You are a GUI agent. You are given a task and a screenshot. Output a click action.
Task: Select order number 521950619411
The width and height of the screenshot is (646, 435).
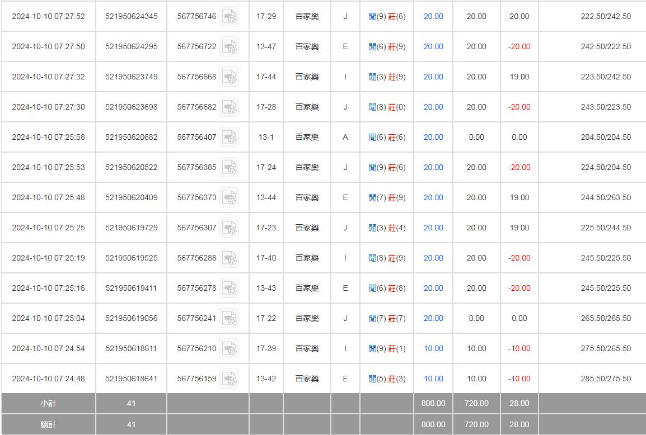(x=131, y=289)
